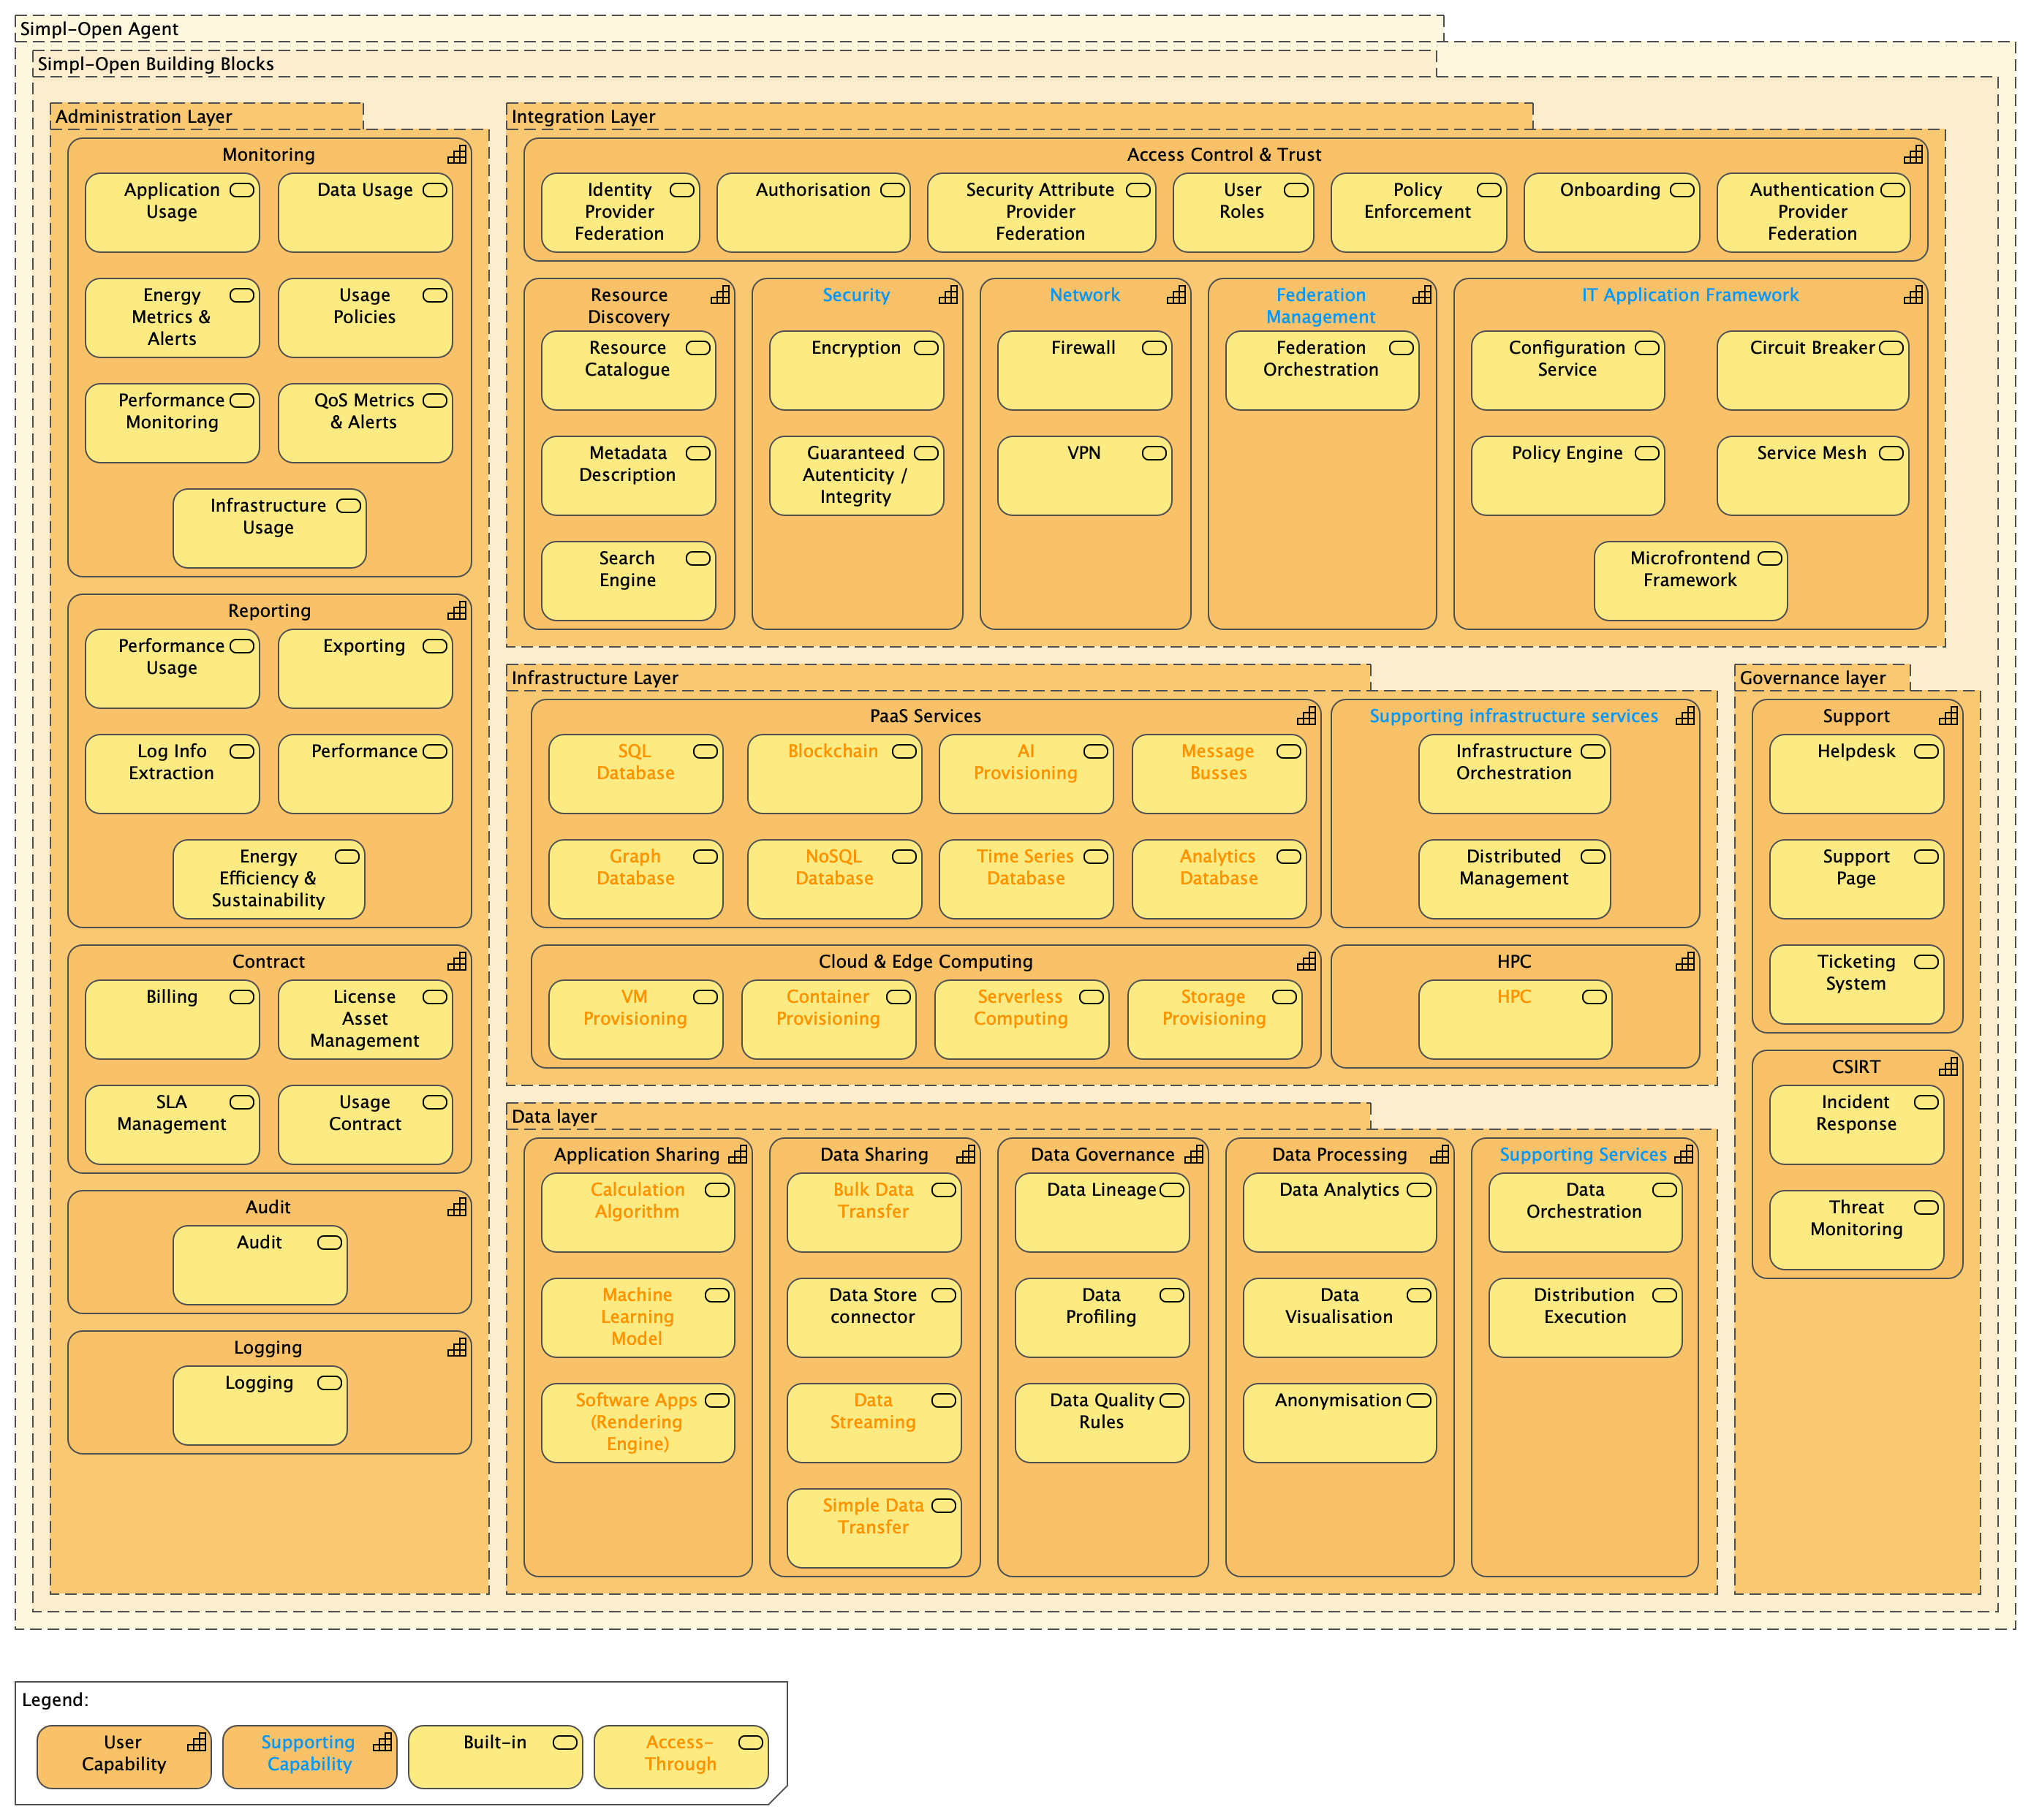The image size is (2031, 1820).
Task: Select the VPN service box
Action: [1084, 476]
